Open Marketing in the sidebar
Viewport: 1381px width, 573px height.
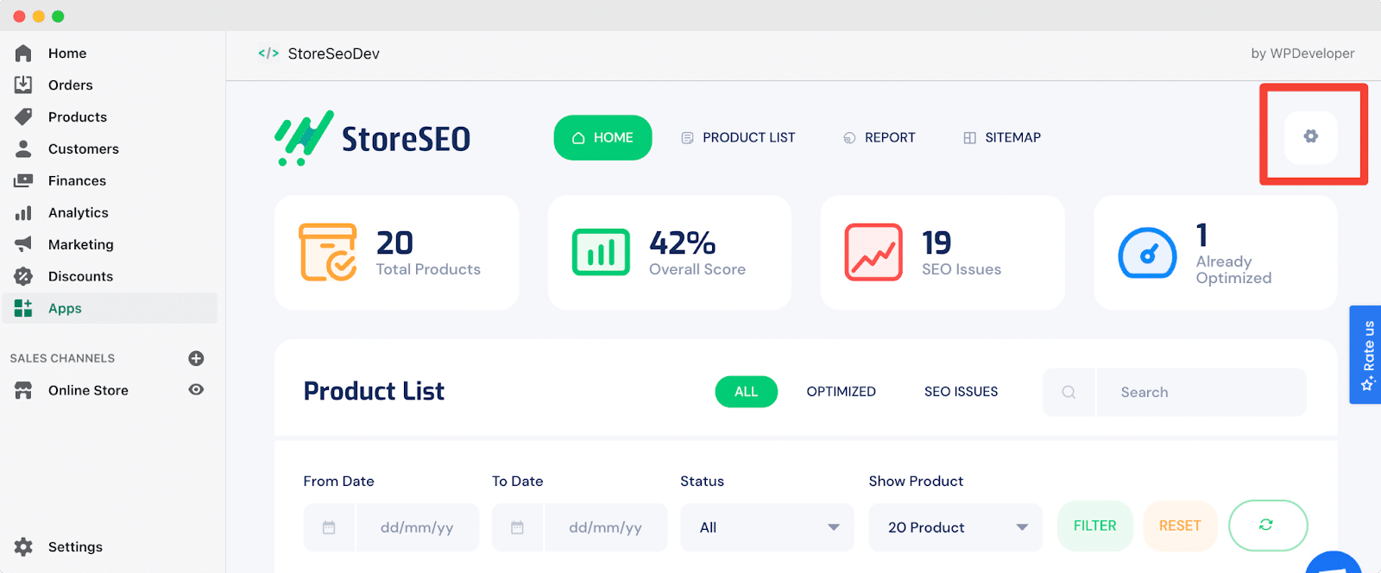click(x=81, y=244)
